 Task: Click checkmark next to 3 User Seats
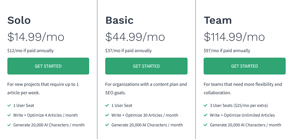[205, 106]
